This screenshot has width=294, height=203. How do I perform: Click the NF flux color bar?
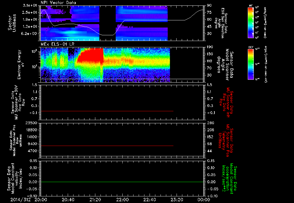(251, 22)
